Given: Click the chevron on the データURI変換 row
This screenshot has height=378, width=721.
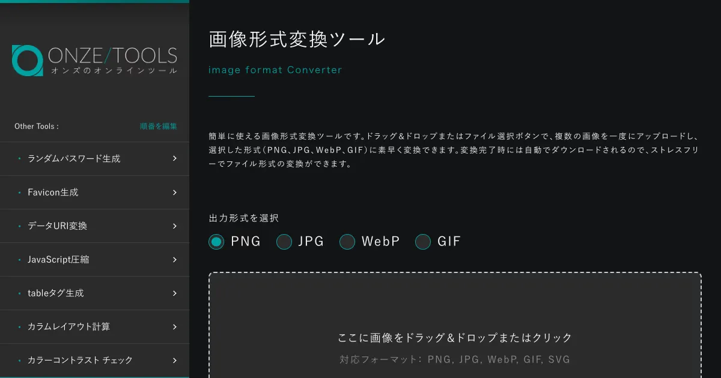Looking at the screenshot, I should [174, 226].
